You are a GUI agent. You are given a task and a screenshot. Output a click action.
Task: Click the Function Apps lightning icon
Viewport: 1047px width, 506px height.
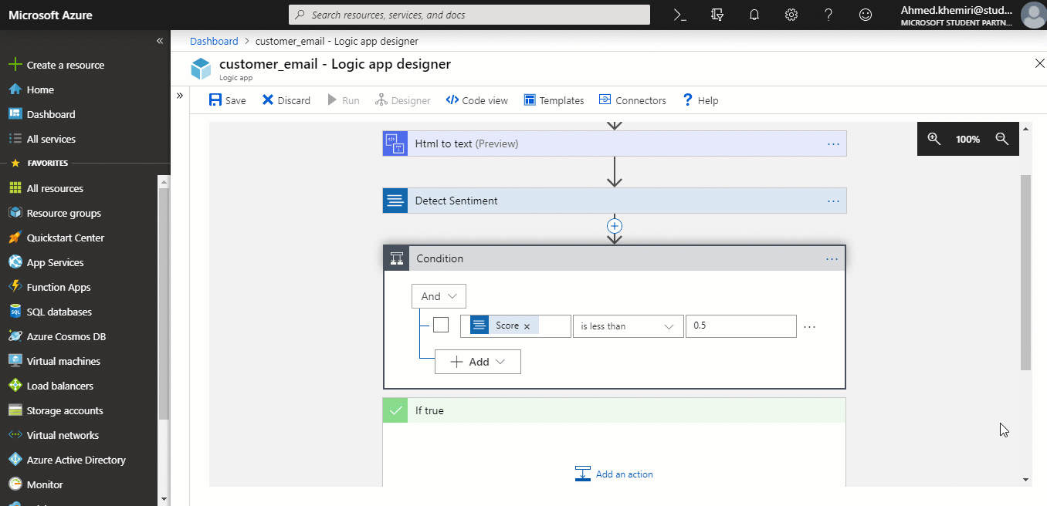pos(15,287)
